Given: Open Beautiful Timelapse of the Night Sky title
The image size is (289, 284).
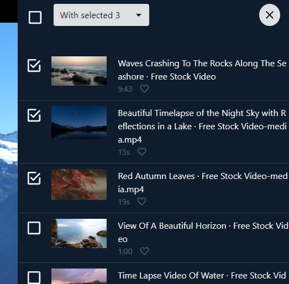Looking at the screenshot, I should point(202,127).
